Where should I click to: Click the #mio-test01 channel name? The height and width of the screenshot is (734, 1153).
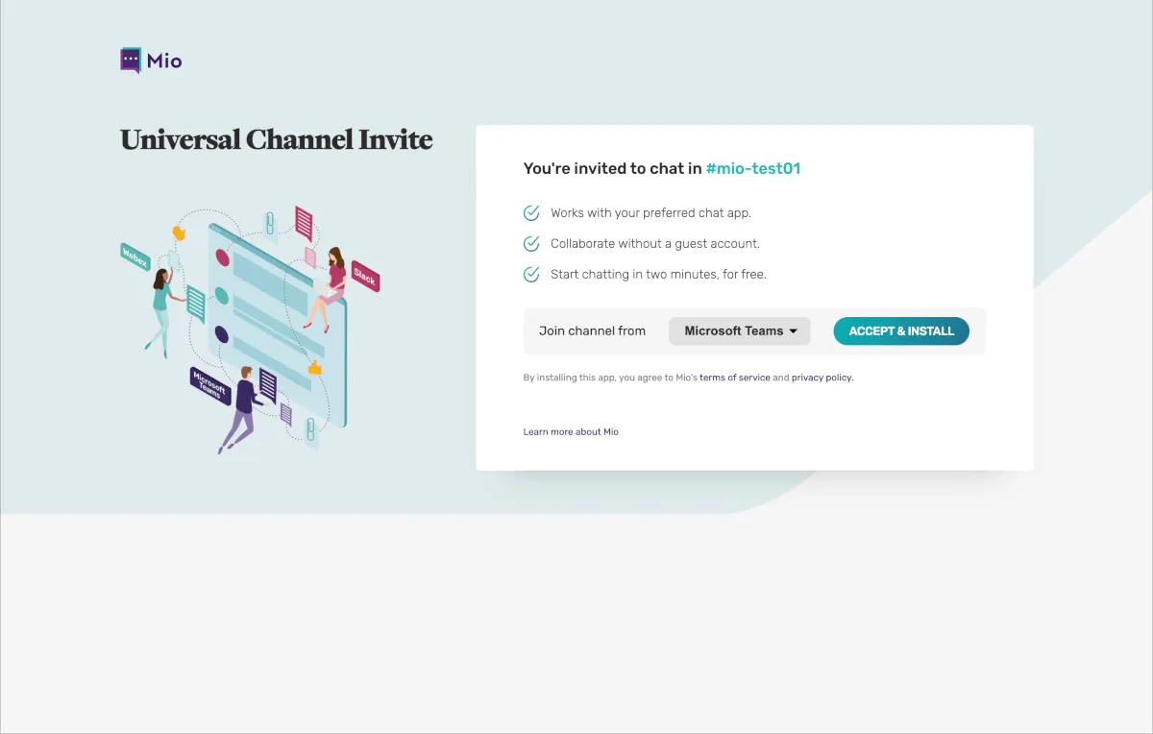click(x=753, y=168)
